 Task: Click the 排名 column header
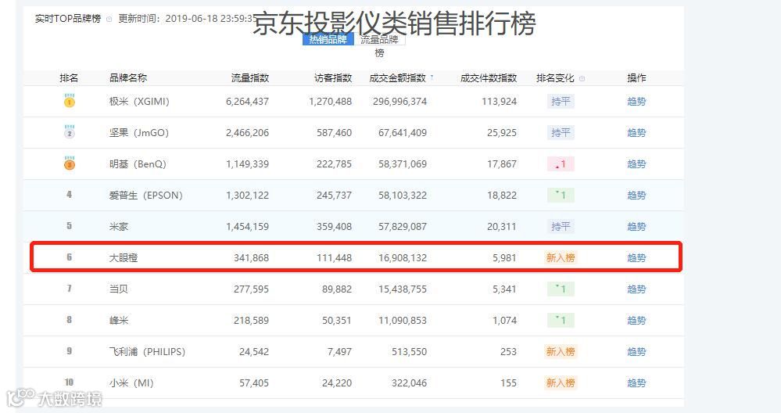pyautogui.click(x=69, y=77)
